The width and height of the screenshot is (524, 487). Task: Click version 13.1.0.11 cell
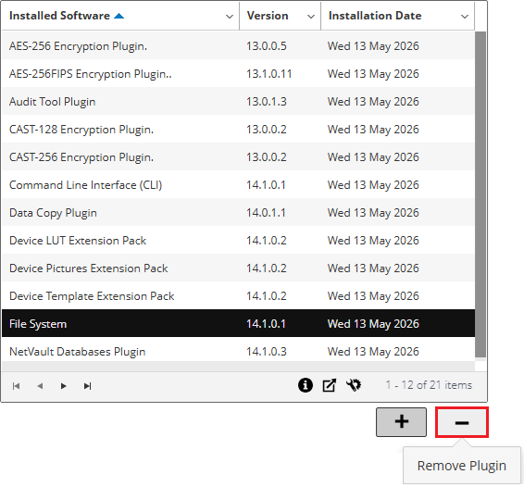click(x=269, y=73)
